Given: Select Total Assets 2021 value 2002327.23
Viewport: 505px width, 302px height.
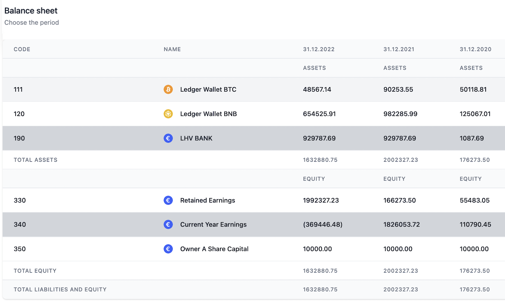Looking at the screenshot, I should click(401, 160).
